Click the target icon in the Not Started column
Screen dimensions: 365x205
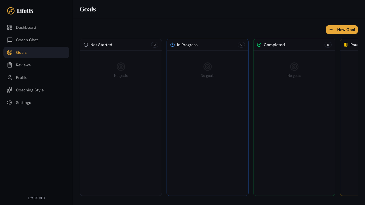[x=121, y=67]
